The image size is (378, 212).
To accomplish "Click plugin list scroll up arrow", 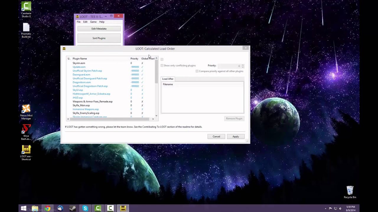I will click(x=157, y=58).
